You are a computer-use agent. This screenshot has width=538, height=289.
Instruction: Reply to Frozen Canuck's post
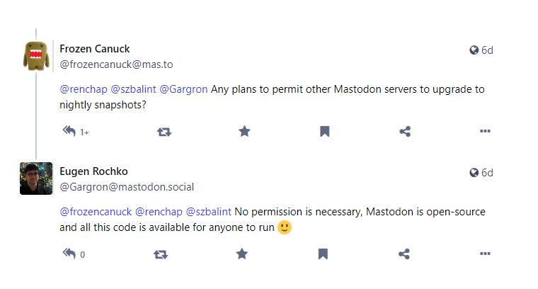tap(69, 131)
